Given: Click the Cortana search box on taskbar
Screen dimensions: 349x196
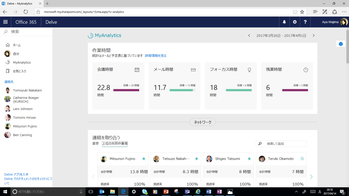Looking at the screenshot, I should tap(48, 192).
